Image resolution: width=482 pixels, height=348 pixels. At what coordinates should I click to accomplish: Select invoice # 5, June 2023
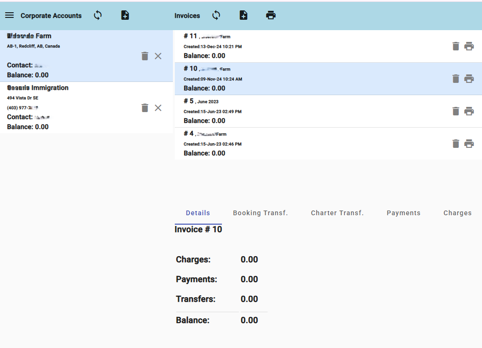click(x=328, y=111)
